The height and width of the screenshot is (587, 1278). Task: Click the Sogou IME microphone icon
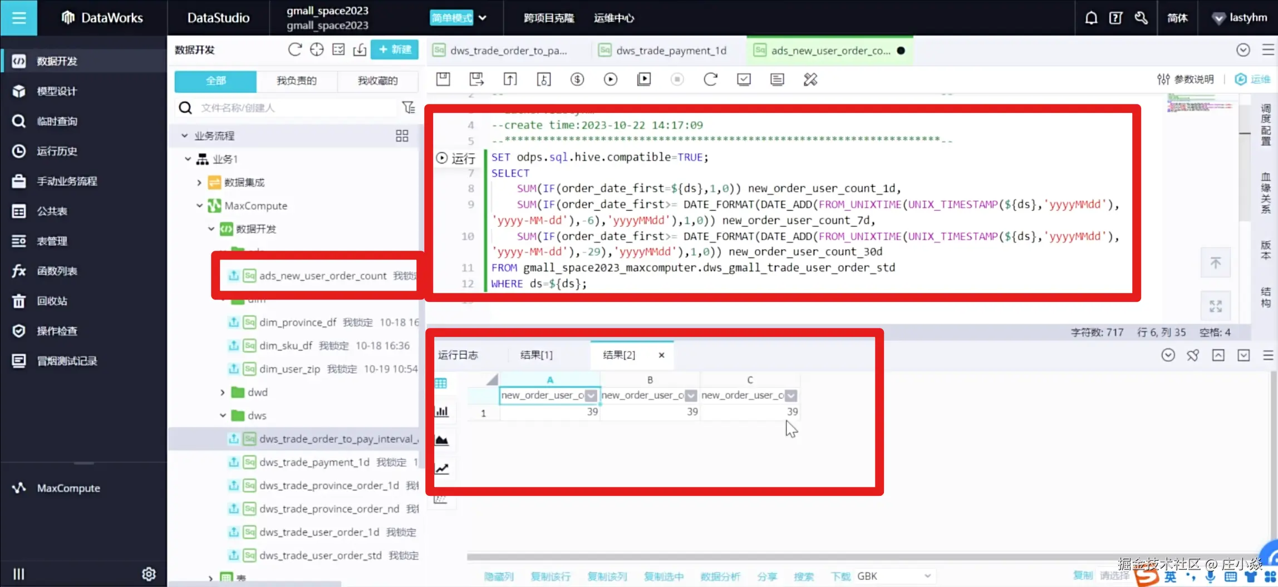click(1210, 577)
